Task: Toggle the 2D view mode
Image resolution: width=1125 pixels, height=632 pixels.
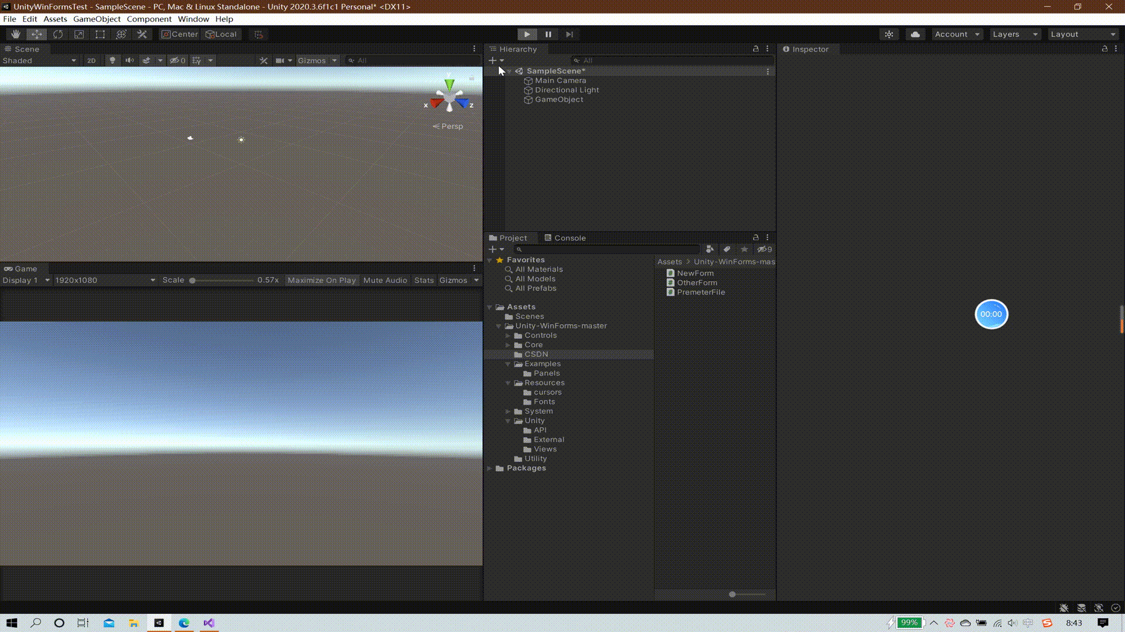Action: tap(91, 60)
